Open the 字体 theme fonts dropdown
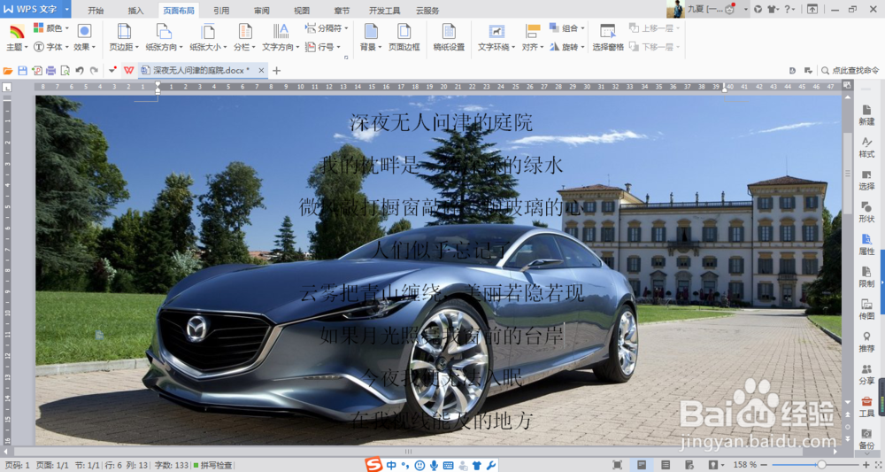 [x=51, y=47]
